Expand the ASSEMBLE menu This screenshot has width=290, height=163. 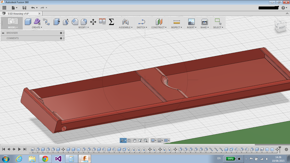point(126,27)
